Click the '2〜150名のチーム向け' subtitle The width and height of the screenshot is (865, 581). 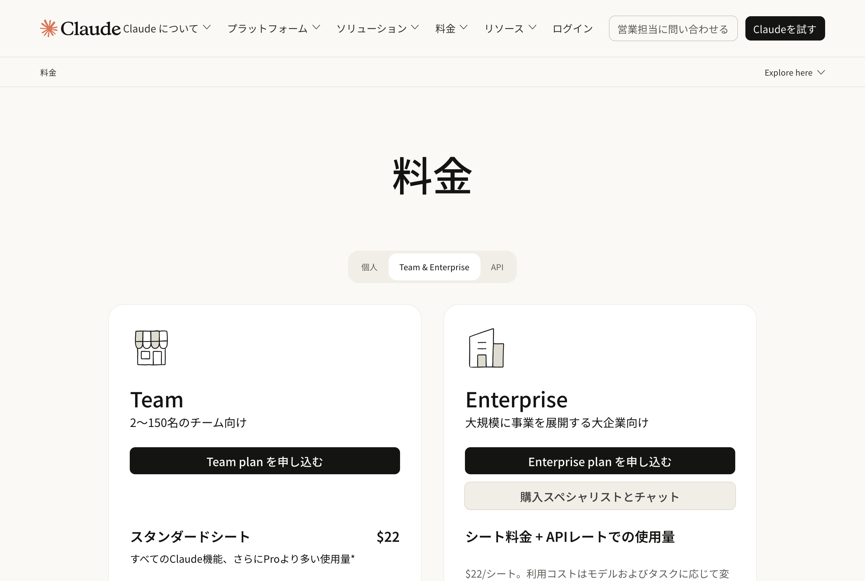tap(188, 423)
